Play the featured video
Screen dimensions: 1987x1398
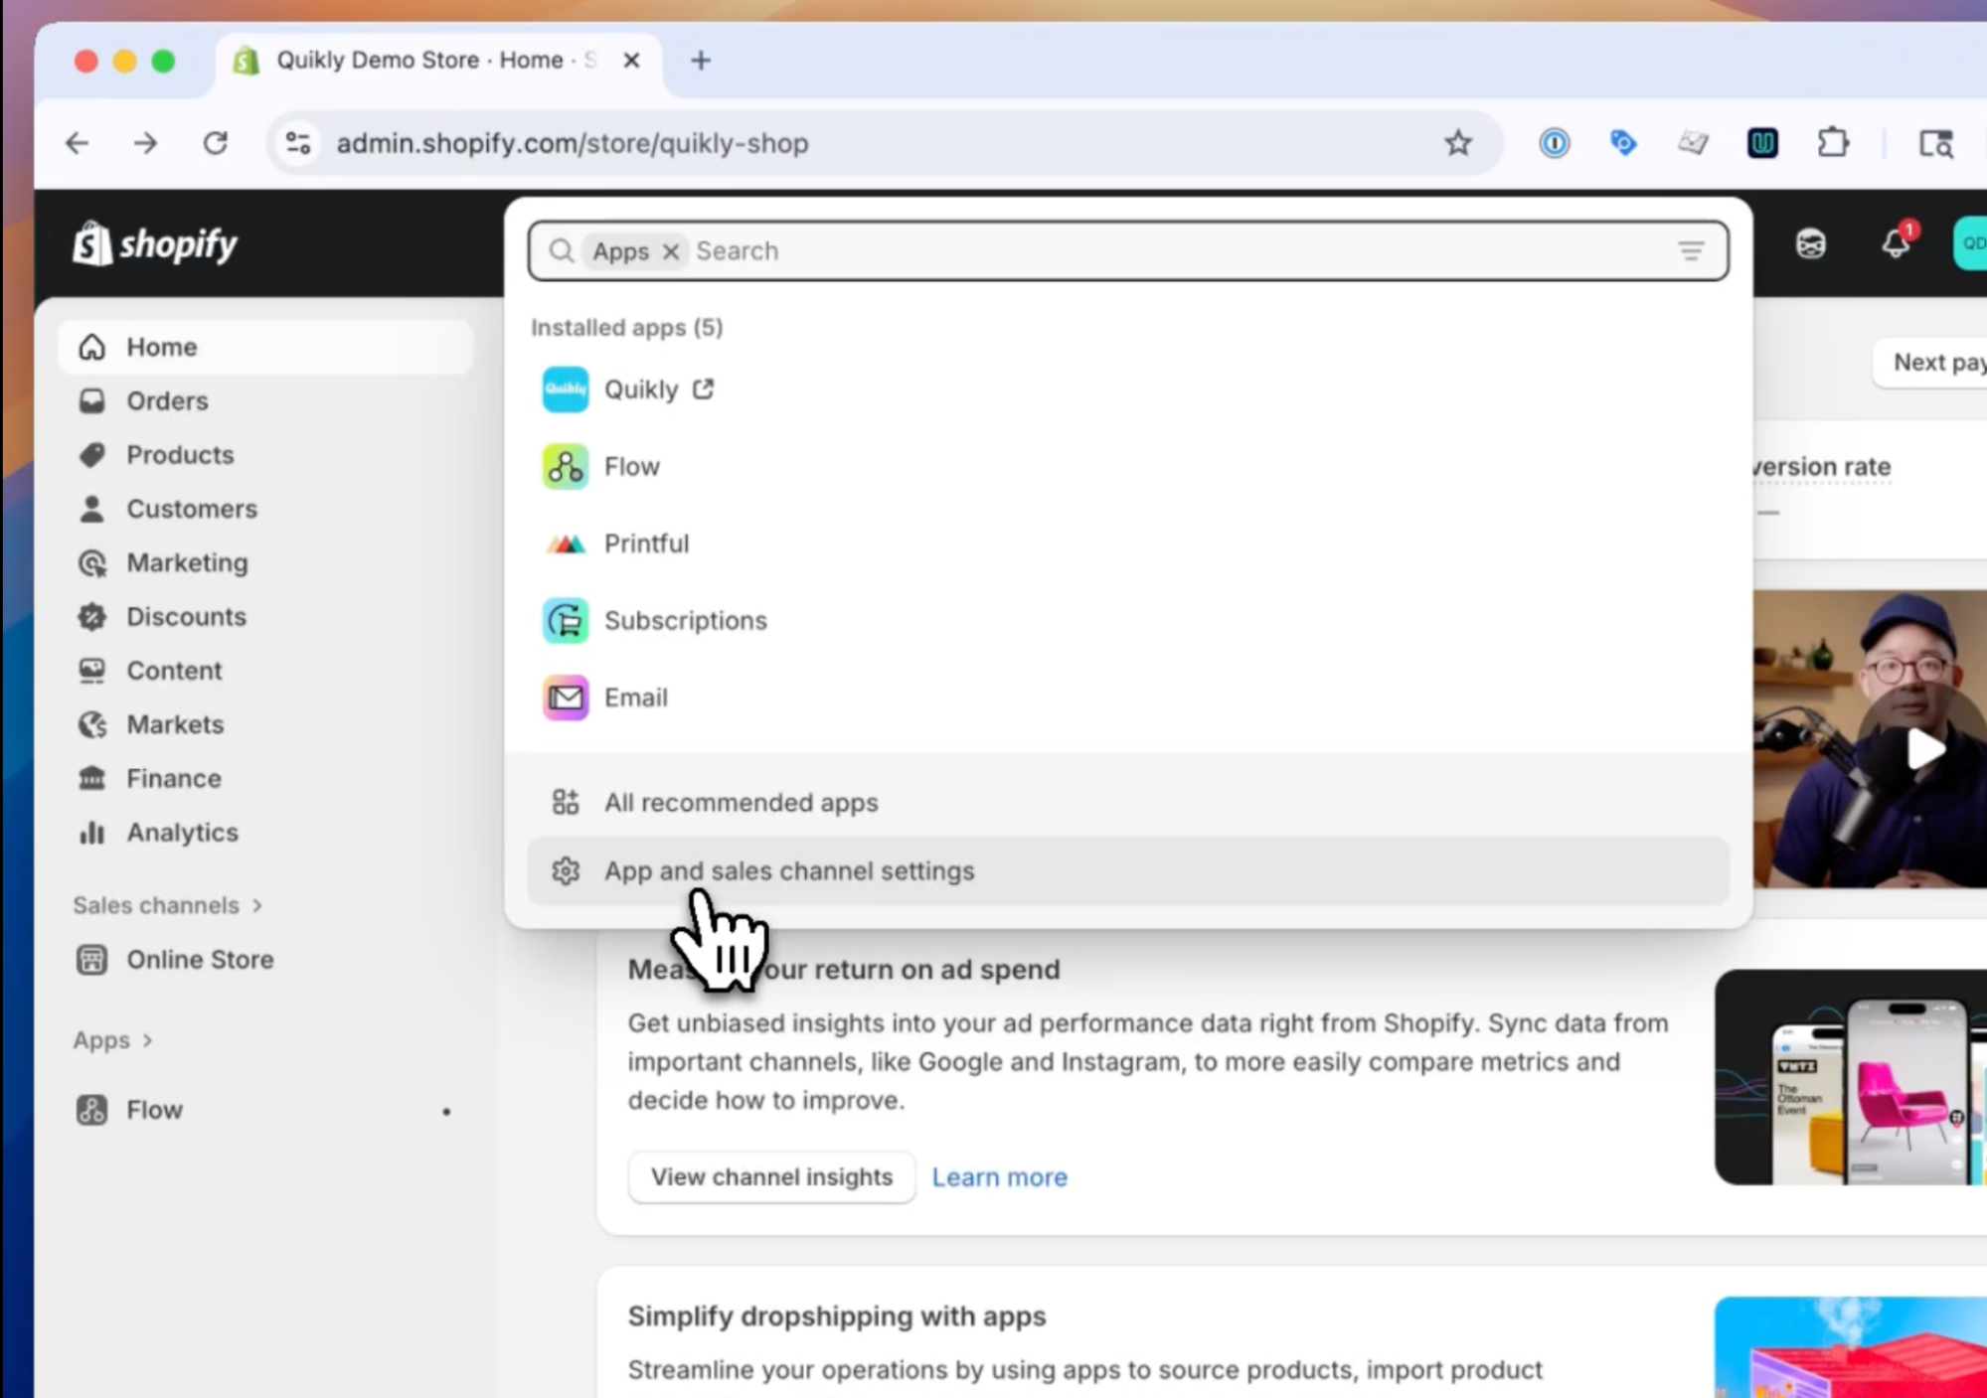(x=1923, y=748)
